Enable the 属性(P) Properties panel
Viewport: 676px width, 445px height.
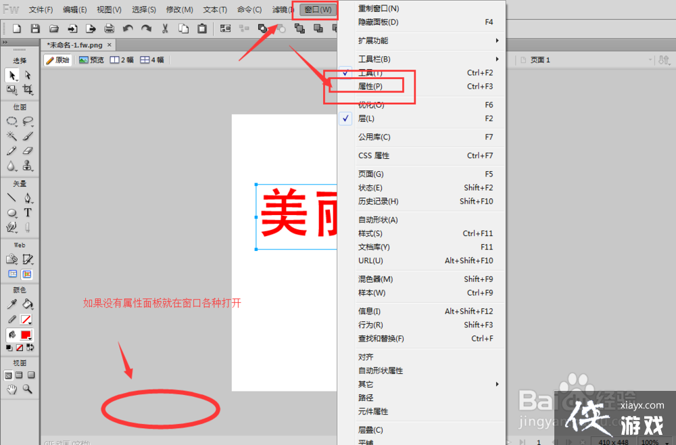(x=370, y=87)
